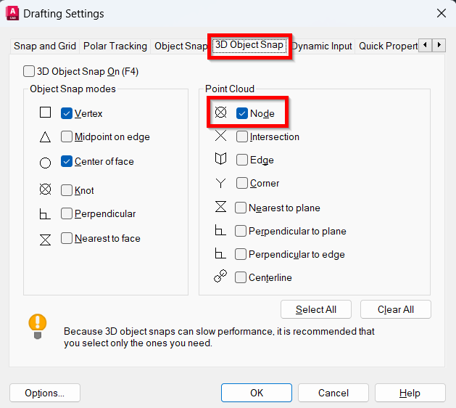Click the Point Cloud Corner Y icon

tap(221, 183)
